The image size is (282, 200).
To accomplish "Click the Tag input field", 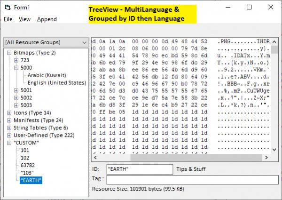I will click(192, 180).
